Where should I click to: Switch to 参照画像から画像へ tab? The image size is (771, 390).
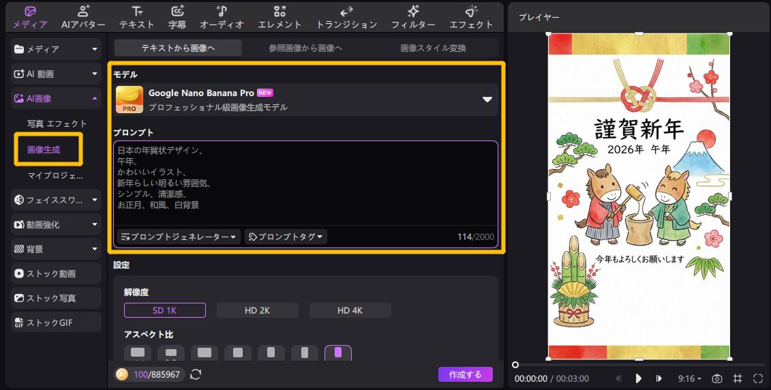[305, 48]
